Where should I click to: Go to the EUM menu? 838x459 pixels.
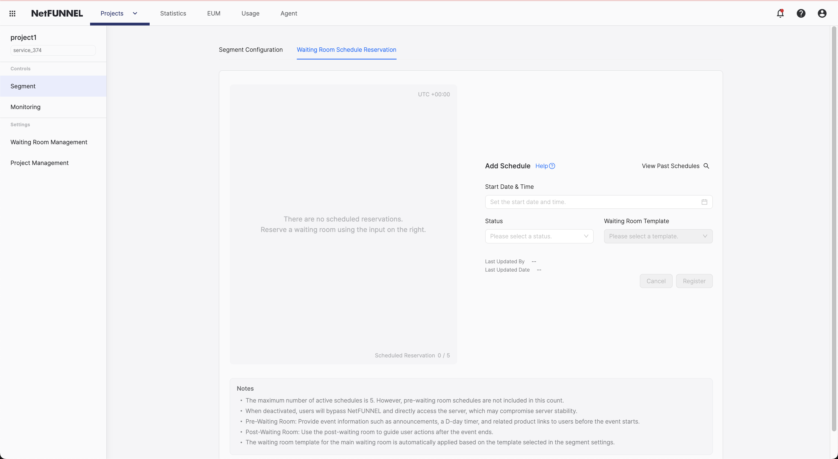(x=214, y=13)
